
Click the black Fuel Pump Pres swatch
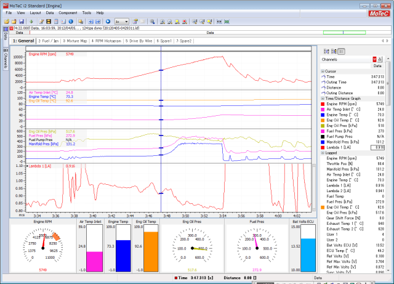[323, 137]
